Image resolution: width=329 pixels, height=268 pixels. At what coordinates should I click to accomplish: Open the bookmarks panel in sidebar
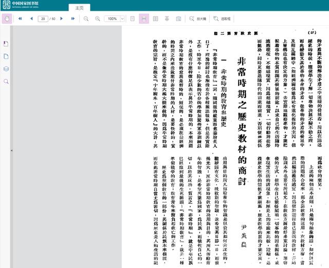coord(6,43)
